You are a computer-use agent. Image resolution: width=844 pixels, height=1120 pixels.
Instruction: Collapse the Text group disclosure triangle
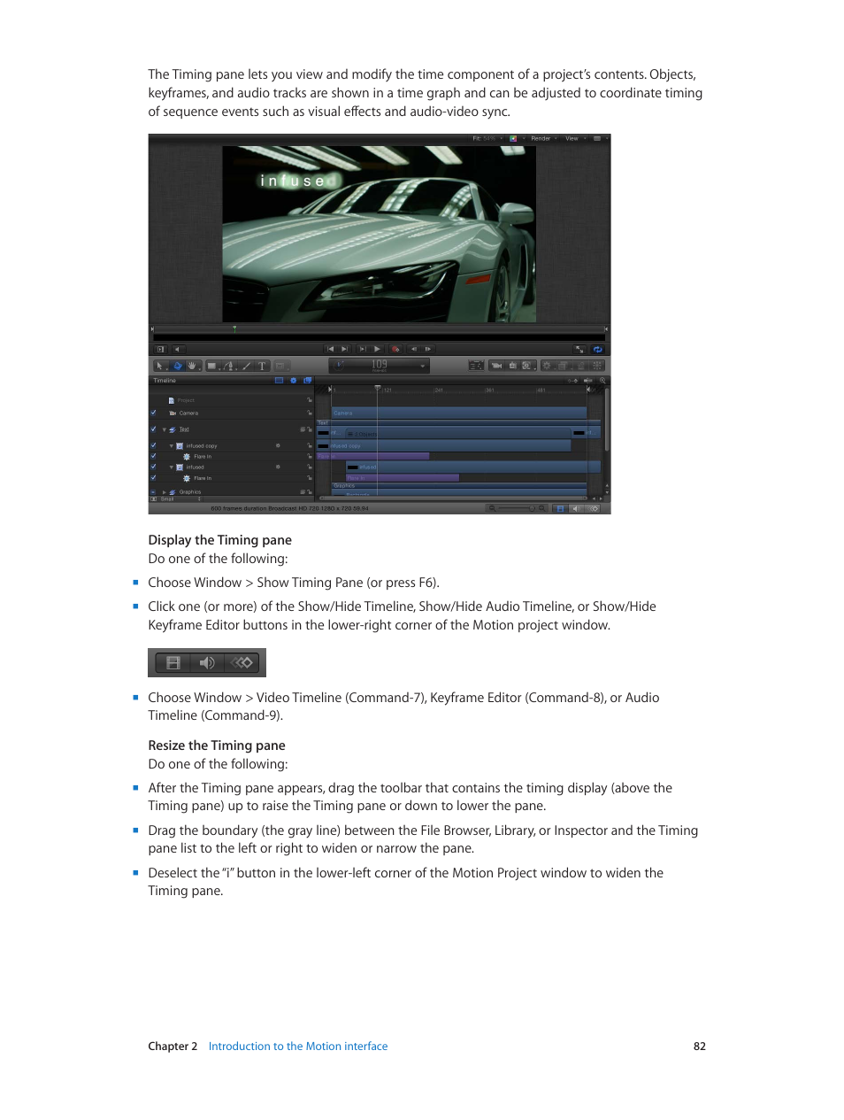[164, 429]
